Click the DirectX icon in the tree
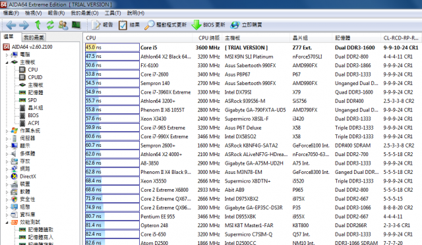Screen dimensions: 422x245 click(15, 177)
